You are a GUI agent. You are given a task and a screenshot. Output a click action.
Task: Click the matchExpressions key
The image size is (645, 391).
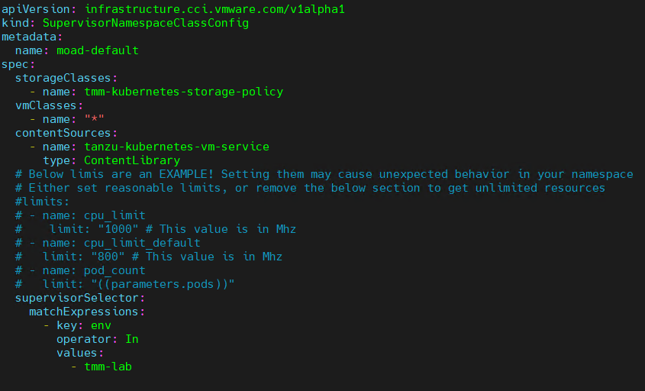pos(83,312)
